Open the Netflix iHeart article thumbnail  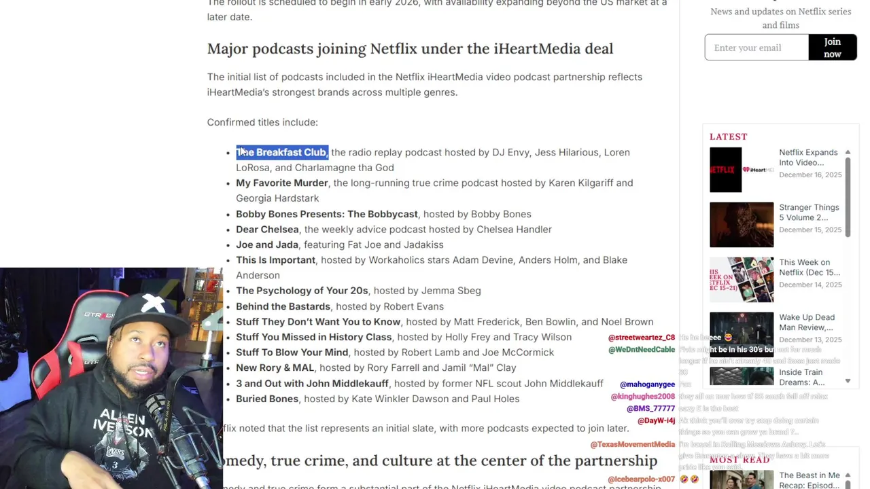pos(742,170)
